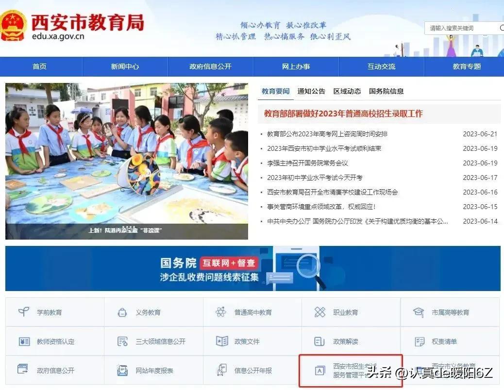Select the 职业教育 icon
This screenshot has height=390, width=504.
(x=320, y=312)
